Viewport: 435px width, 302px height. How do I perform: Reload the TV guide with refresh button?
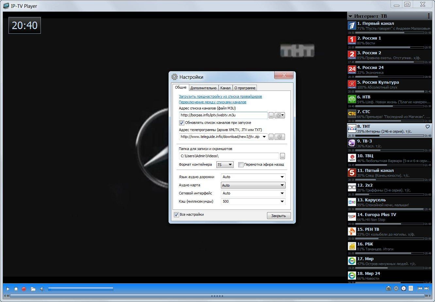(x=280, y=137)
